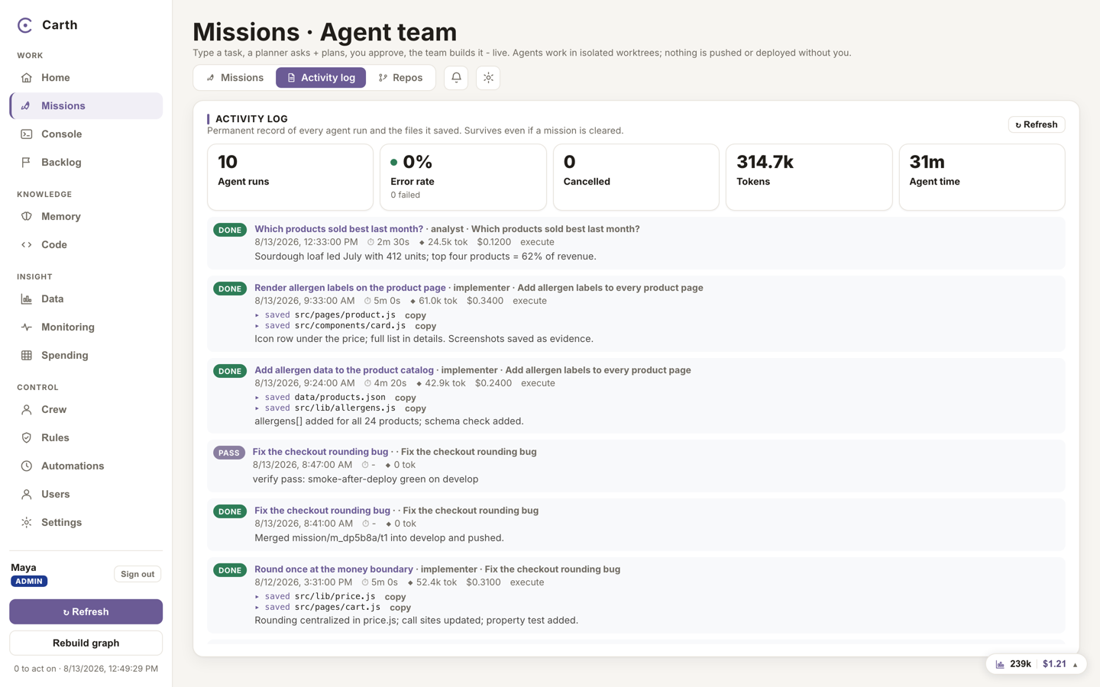Image resolution: width=1100 pixels, height=687 pixels.
Task: Click the 314.7k Tokens stat card
Action: 809,177
